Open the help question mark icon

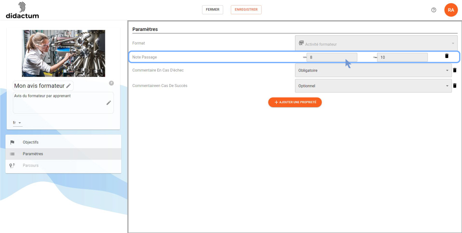(434, 10)
